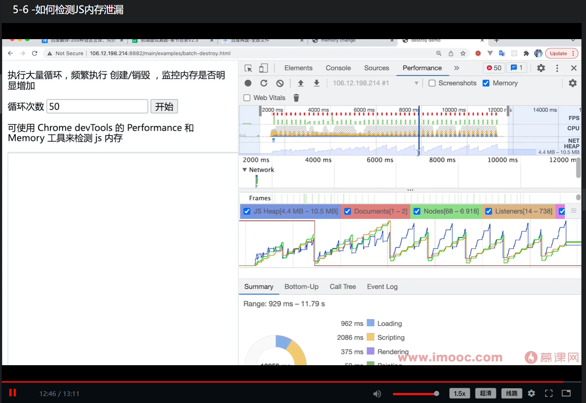This screenshot has height=403, width=586.
Task: Click the 线路 line selection button
Action: (x=512, y=393)
